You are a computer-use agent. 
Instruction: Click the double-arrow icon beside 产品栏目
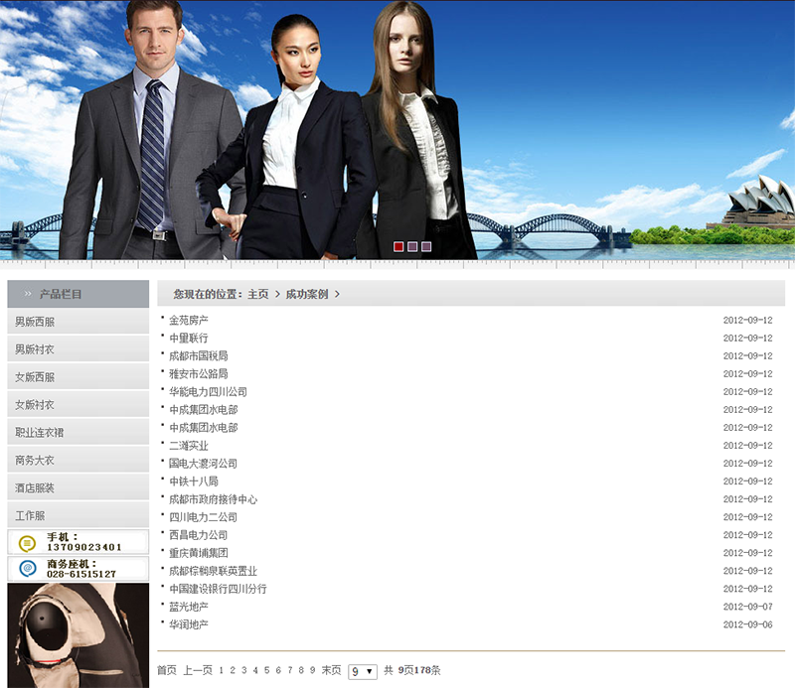pos(28,295)
